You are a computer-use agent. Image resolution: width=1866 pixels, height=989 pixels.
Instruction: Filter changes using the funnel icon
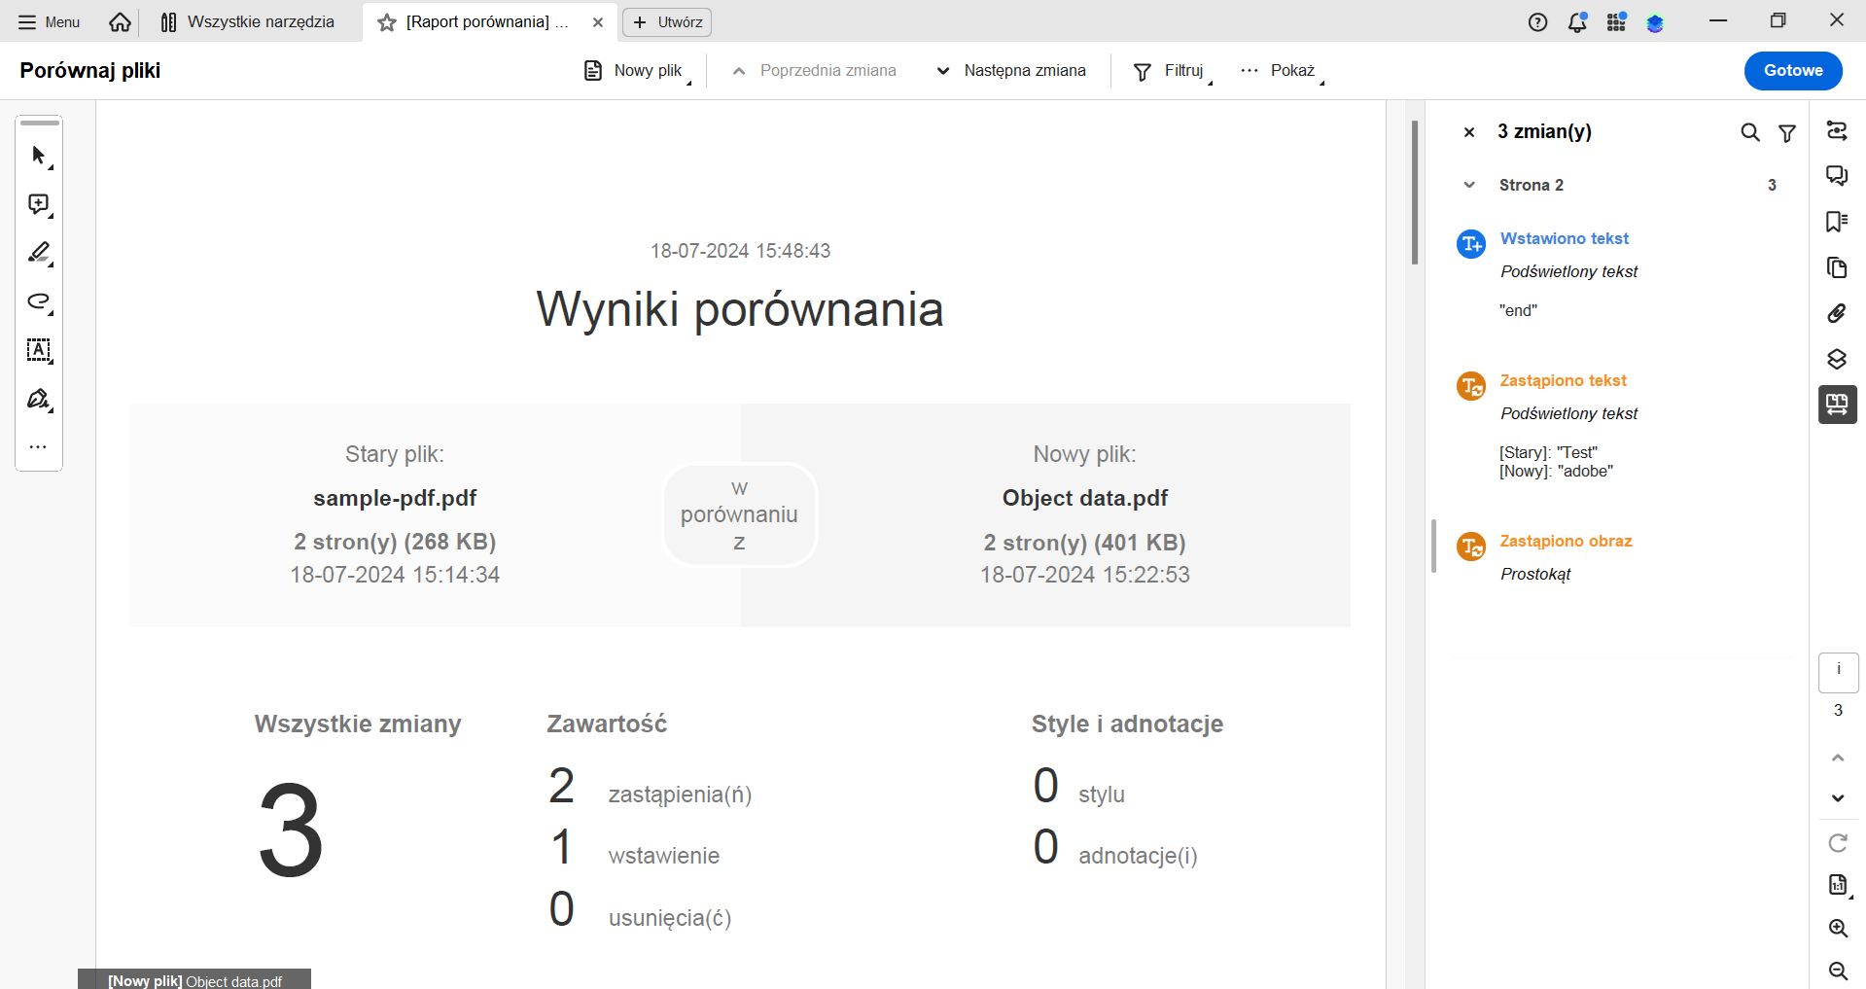1787,132
